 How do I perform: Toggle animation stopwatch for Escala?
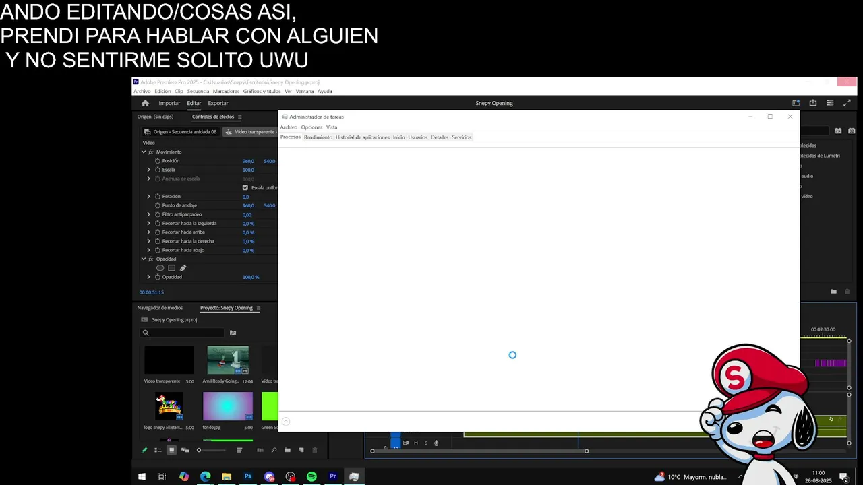tap(158, 170)
